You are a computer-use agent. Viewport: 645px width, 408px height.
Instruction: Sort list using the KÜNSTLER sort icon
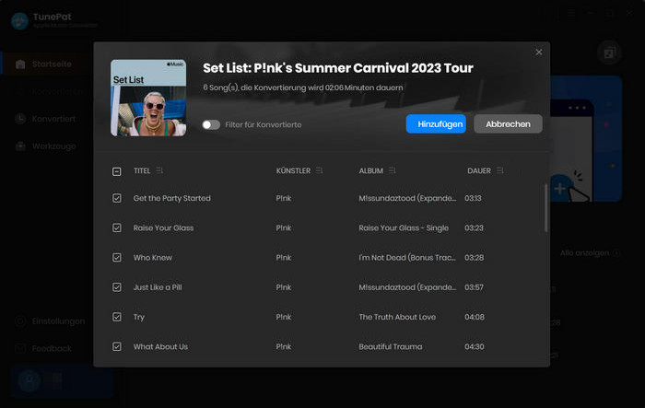[319, 170]
